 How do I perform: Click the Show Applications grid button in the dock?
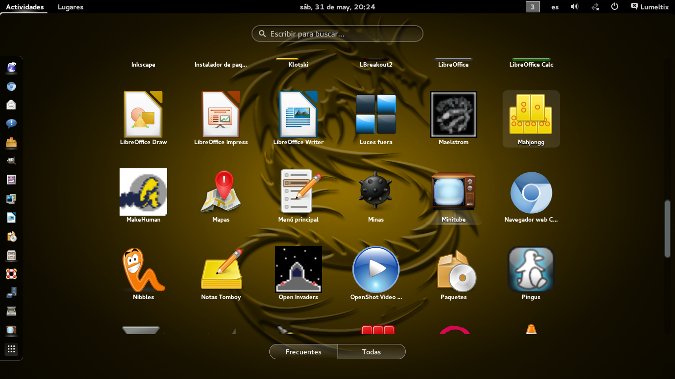tap(11, 349)
